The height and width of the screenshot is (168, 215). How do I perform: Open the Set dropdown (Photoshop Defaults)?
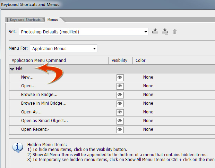tap(84, 32)
